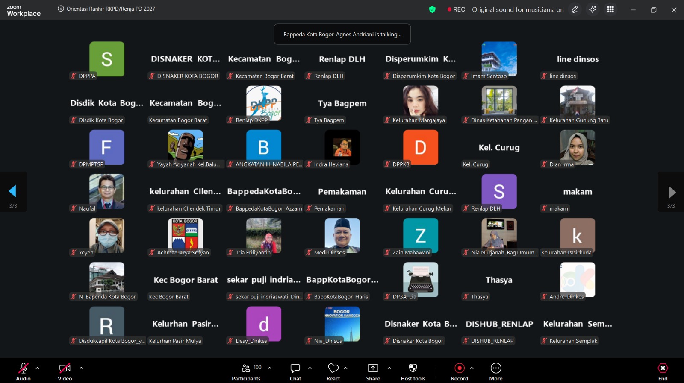This screenshot has height=383, width=684.
Task: Expand video options arrow next to Video
Action: point(81,368)
